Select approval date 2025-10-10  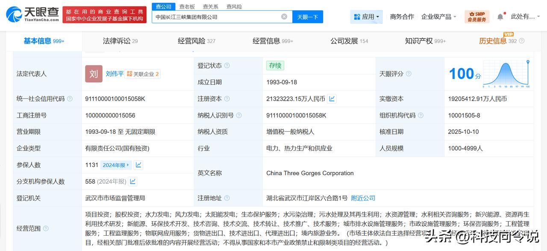click(x=464, y=132)
